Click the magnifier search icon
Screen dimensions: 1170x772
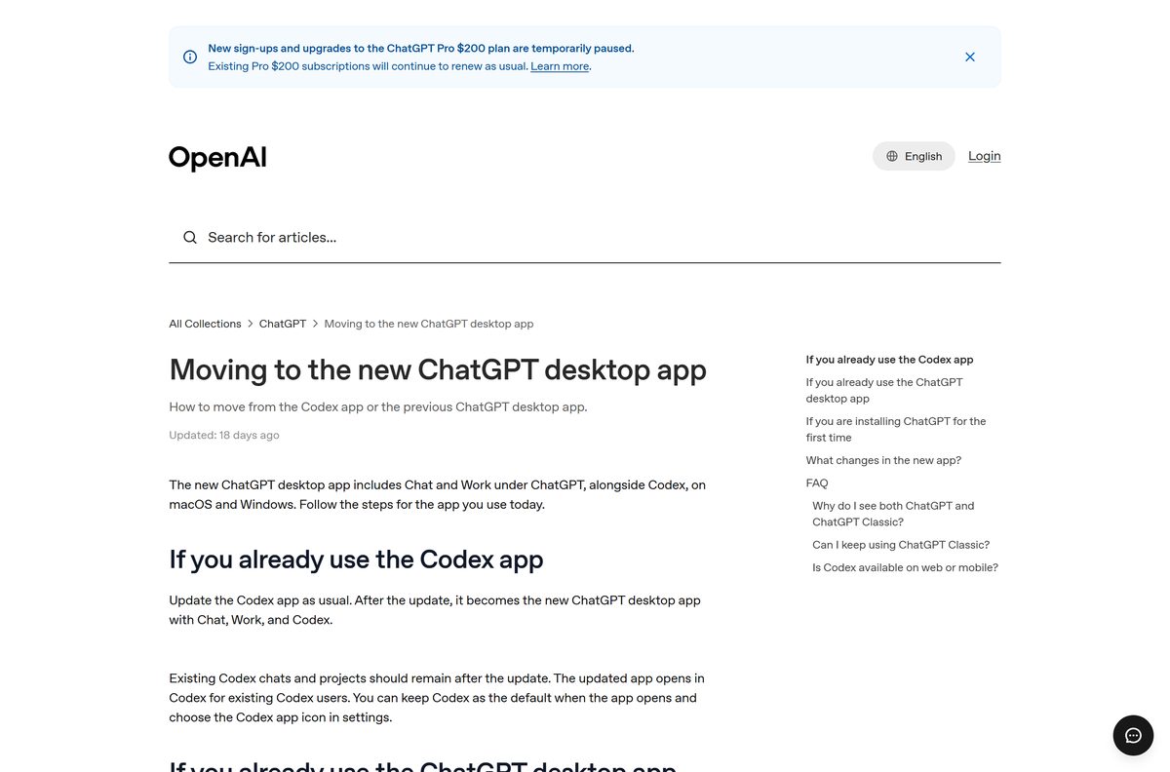coord(190,237)
